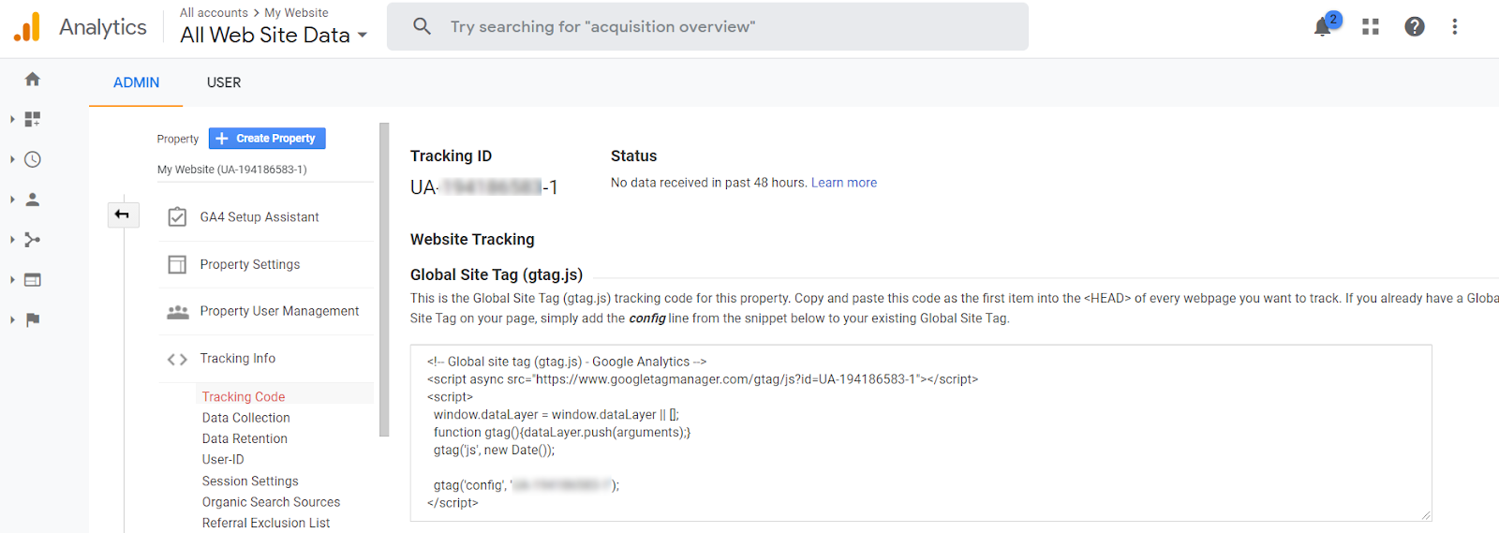
Task: Focus the search field
Action: (x=707, y=26)
